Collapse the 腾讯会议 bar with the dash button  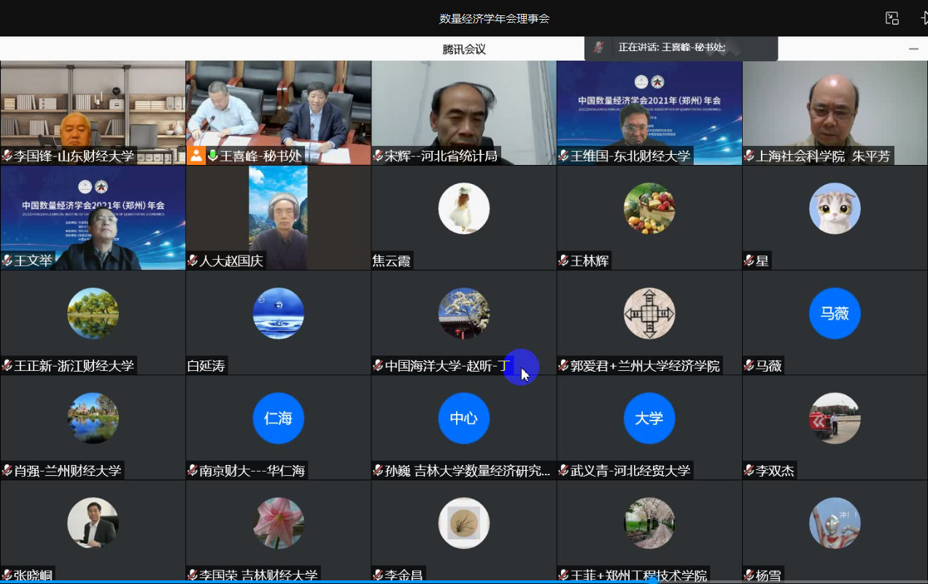click(x=913, y=49)
